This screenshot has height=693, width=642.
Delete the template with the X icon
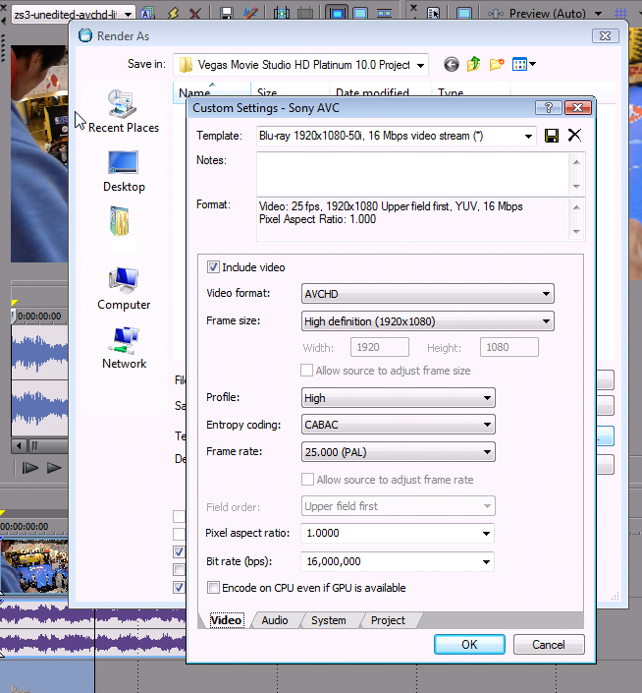(574, 136)
